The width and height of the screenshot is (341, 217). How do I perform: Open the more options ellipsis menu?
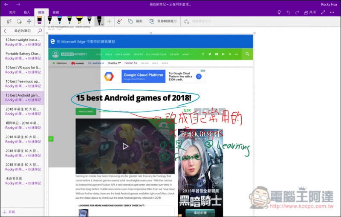332,12
